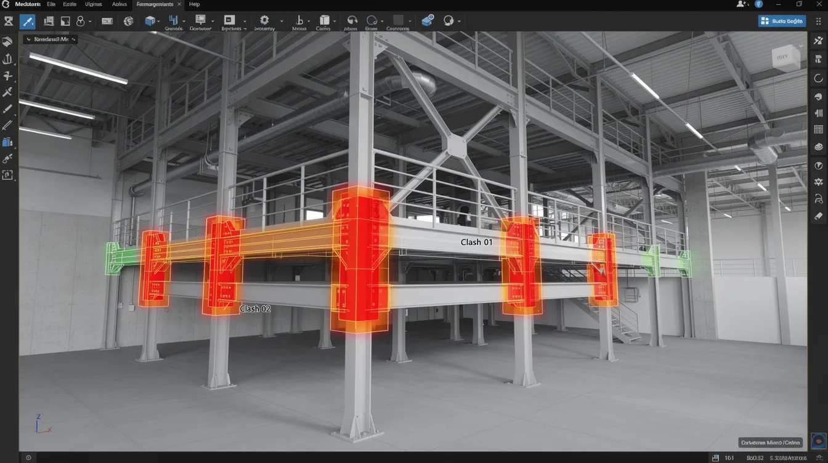The image size is (828, 463).
Task: Click the red record icon at bottom right
Action: coord(818,441)
